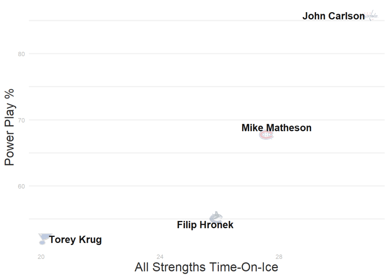Select the 60 y-axis tick label

tap(21, 186)
